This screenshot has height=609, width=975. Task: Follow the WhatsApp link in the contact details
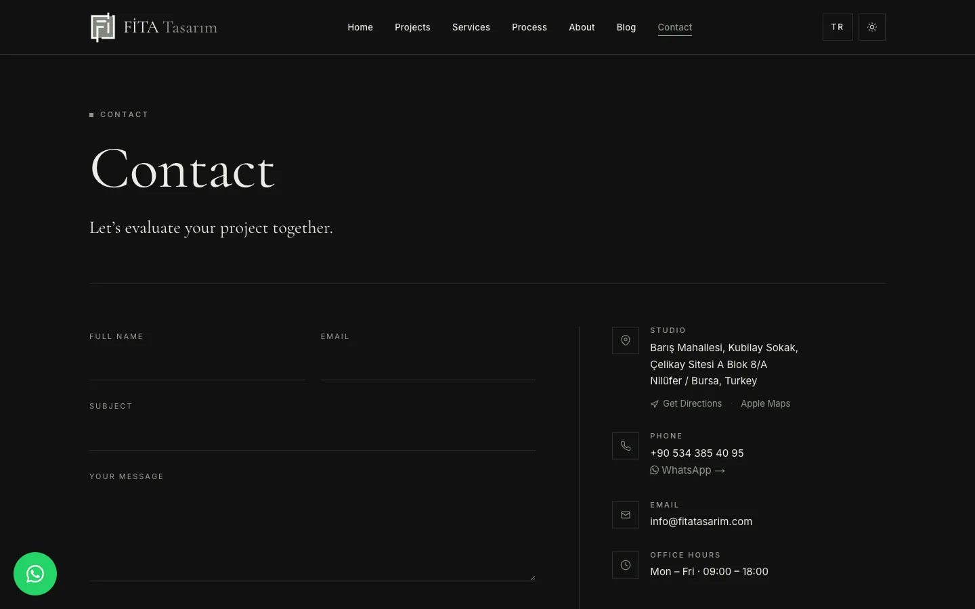pyautogui.click(x=687, y=470)
